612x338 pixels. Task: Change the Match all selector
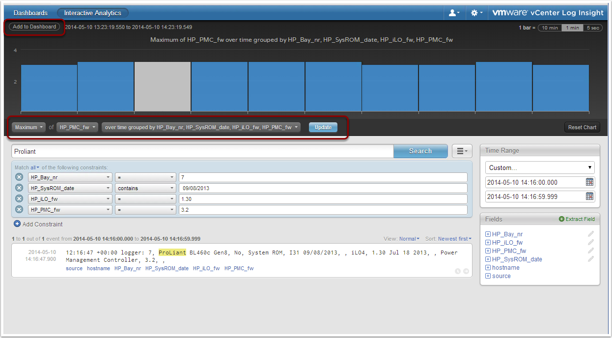34,168
